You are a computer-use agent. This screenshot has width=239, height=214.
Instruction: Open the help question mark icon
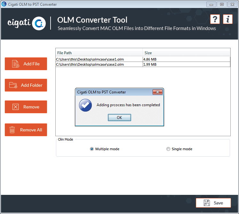(215, 19)
